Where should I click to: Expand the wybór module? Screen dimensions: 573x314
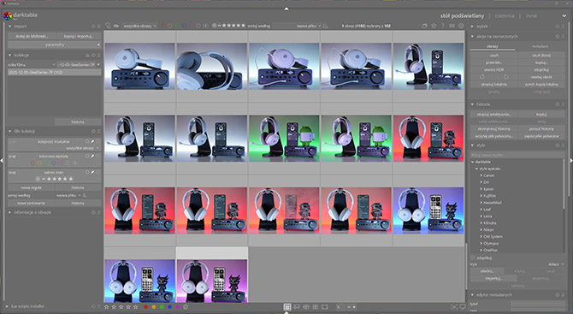(472, 27)
